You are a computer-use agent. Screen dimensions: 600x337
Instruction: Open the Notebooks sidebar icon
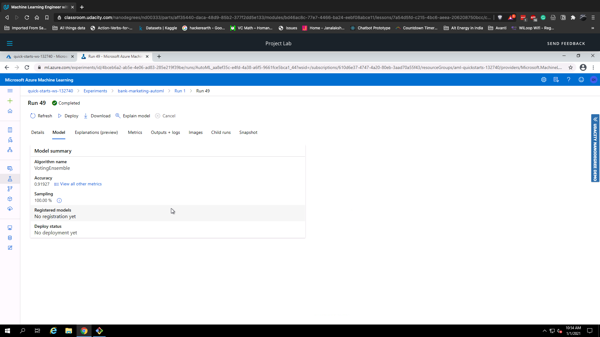[x=10, y=130]
